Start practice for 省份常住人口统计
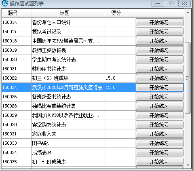Viewport: 194px width, 171px height. [x=160, y=22]
